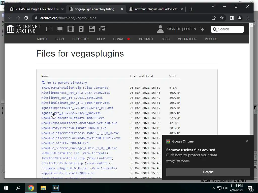258x193 pixels.
Task: Download NewBlueMotionEffectsForWindowsCSetup30.exe
Action: point(79,123)
